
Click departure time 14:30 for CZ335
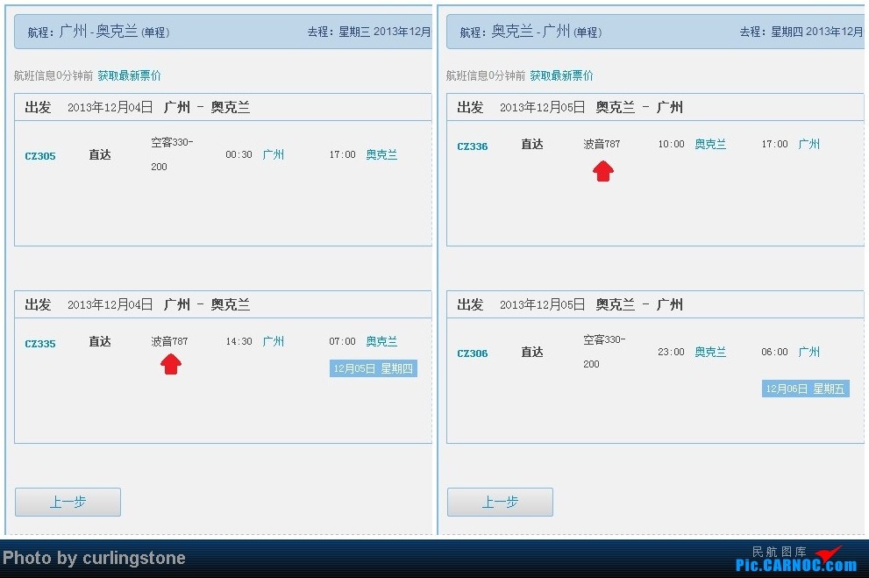[x=239, y=341]
